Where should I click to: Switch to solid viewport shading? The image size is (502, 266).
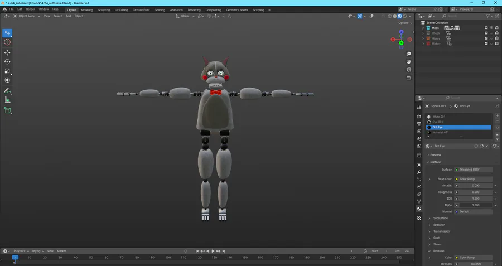395,16
